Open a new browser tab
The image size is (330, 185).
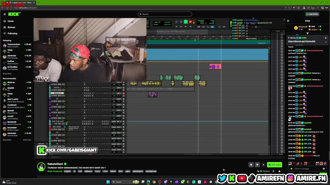coord(38,3)
